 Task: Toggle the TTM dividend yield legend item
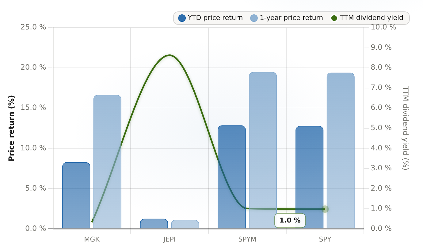[367, 18]
